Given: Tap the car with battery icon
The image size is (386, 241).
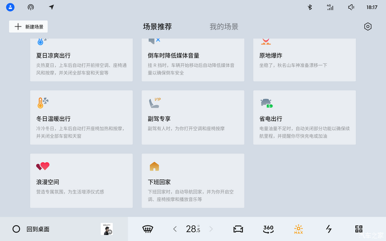Looking at the screenshot, I should point(267,103).
